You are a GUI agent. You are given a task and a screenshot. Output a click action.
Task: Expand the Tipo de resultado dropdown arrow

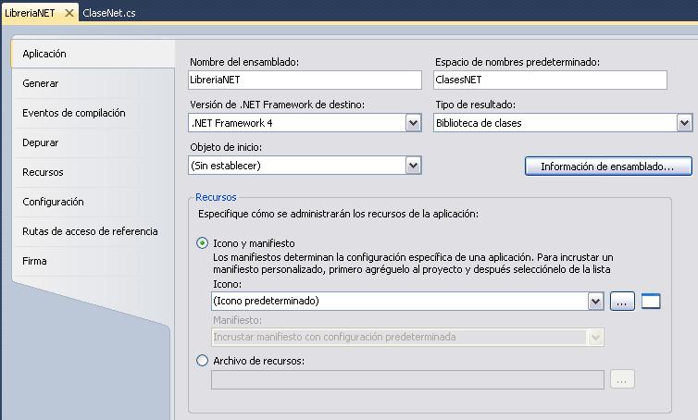pyautogui.click(x=685, y=123)
